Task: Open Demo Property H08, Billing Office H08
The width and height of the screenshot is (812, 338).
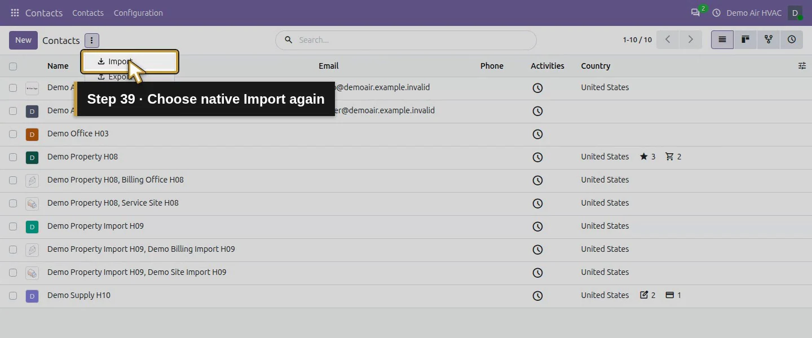Action: point(116,180)
